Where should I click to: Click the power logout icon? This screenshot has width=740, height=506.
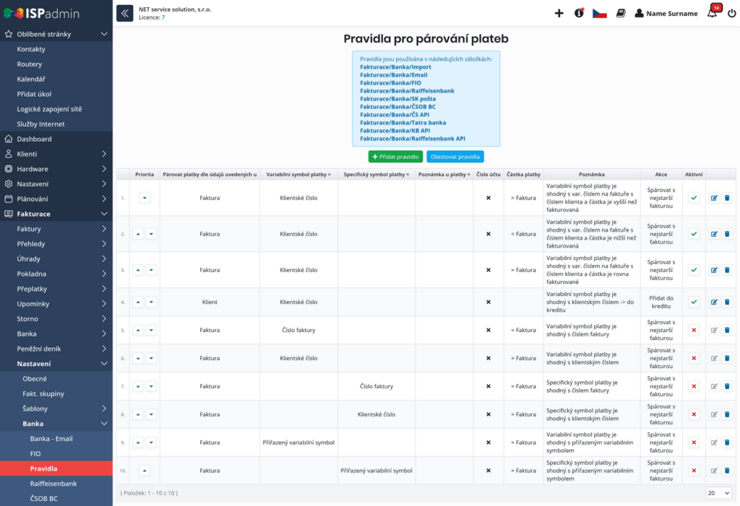[731, 13]
